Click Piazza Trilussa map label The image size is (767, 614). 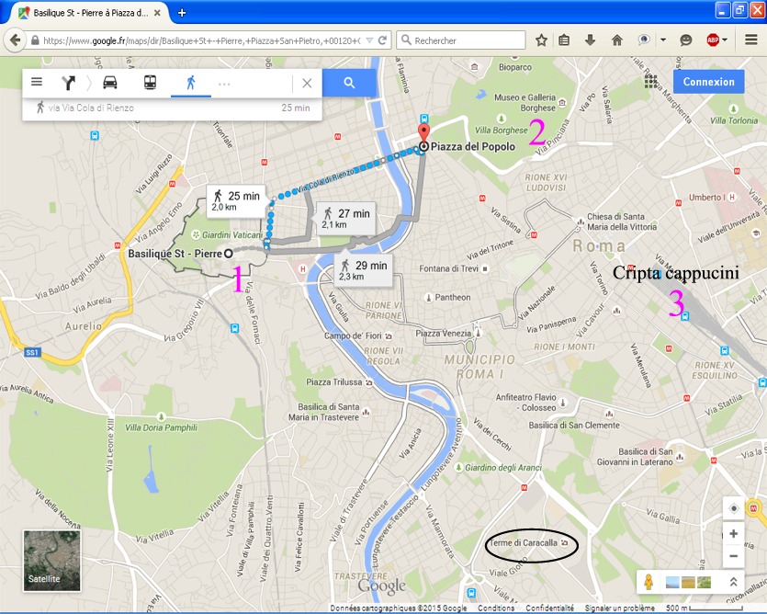334,382
